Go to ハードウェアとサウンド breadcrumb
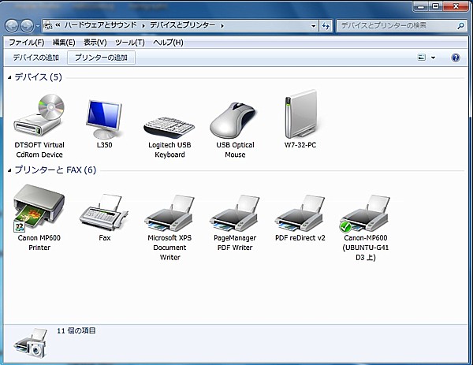Screen dimensions: 473x365 click(x=100, y=25)
